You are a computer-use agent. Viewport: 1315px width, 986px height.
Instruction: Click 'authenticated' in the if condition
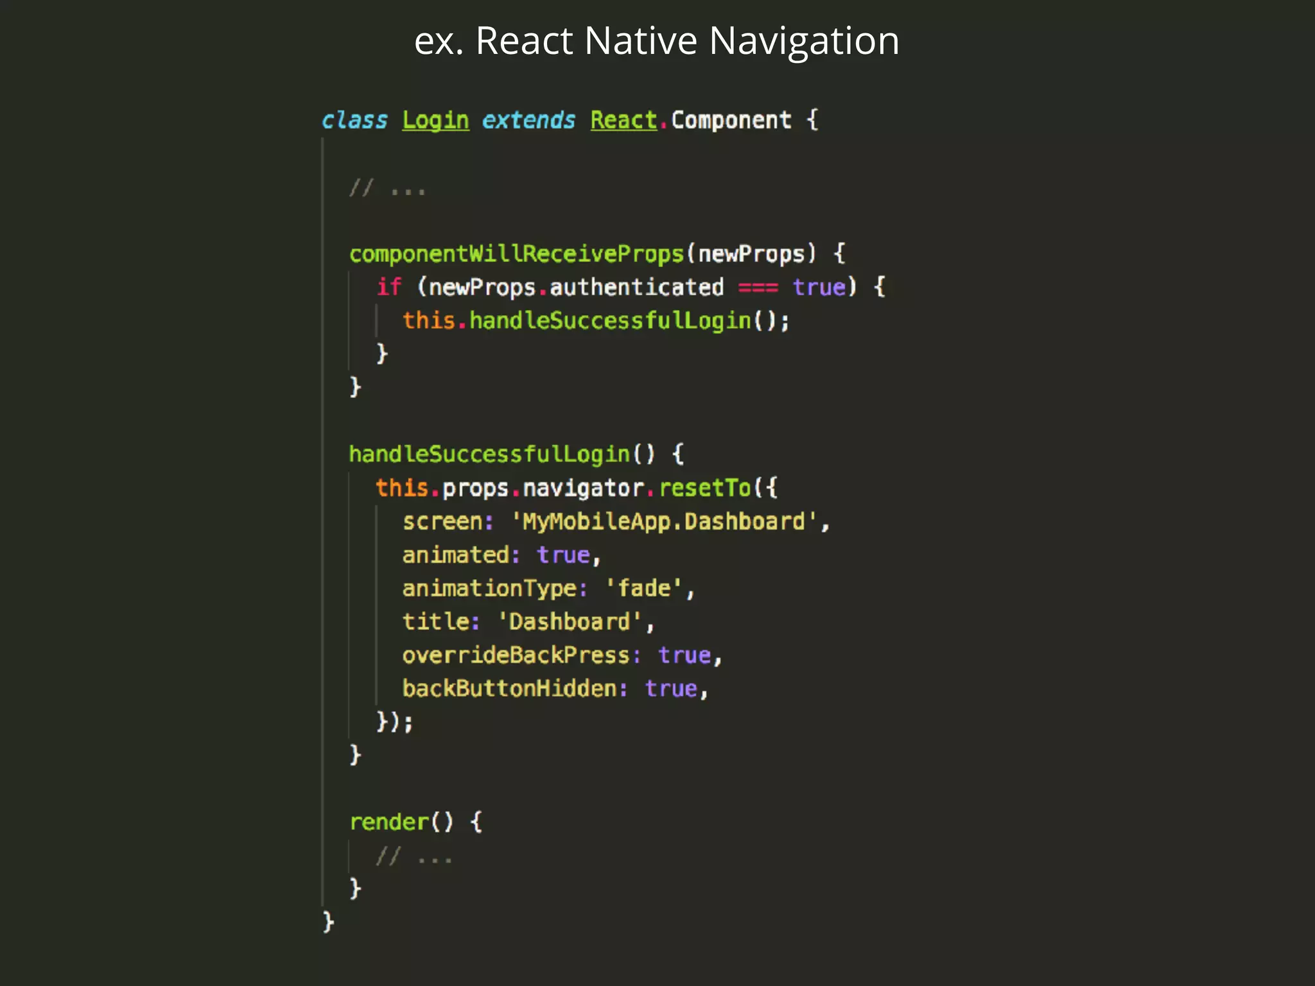[636, 287]
